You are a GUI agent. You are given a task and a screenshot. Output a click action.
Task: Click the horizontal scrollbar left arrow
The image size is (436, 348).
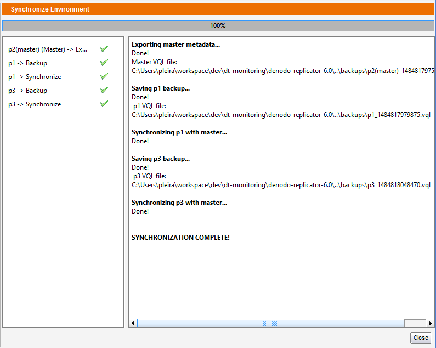[x=133, y=323]
